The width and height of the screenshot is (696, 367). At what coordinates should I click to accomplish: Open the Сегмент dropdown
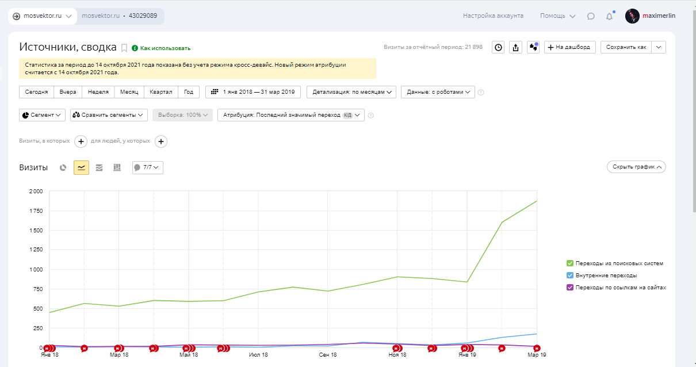pos(42,115)
